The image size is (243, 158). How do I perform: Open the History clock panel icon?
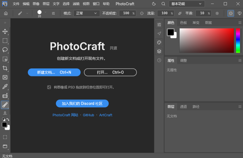click(x=159, y=60)
